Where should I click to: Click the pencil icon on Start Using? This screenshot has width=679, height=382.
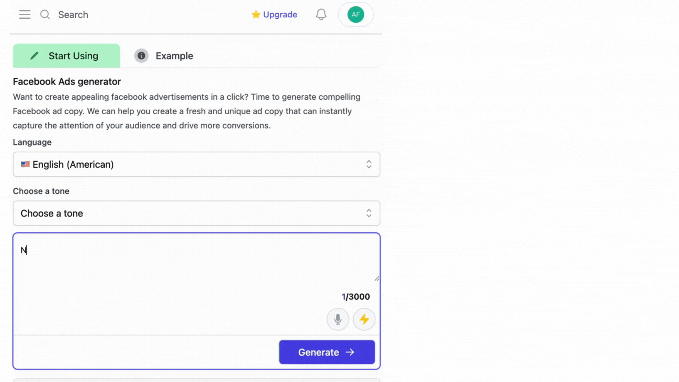click(x=34, y=56)
